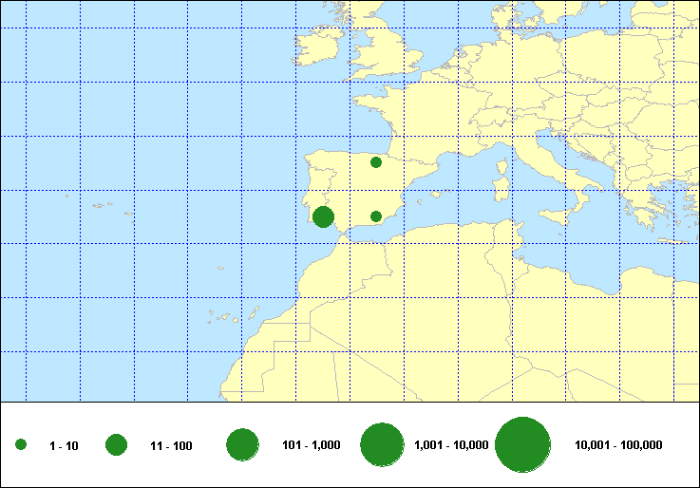Select the legend circle for 11 - 100
Viewport: 700px width, 488px height.
click(117, 444)
